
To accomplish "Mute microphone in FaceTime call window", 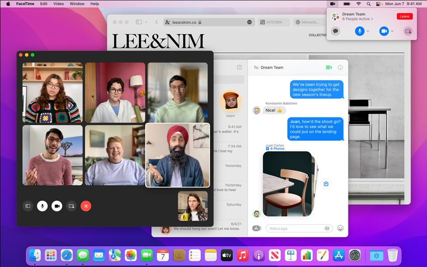I will coord(42,206).
